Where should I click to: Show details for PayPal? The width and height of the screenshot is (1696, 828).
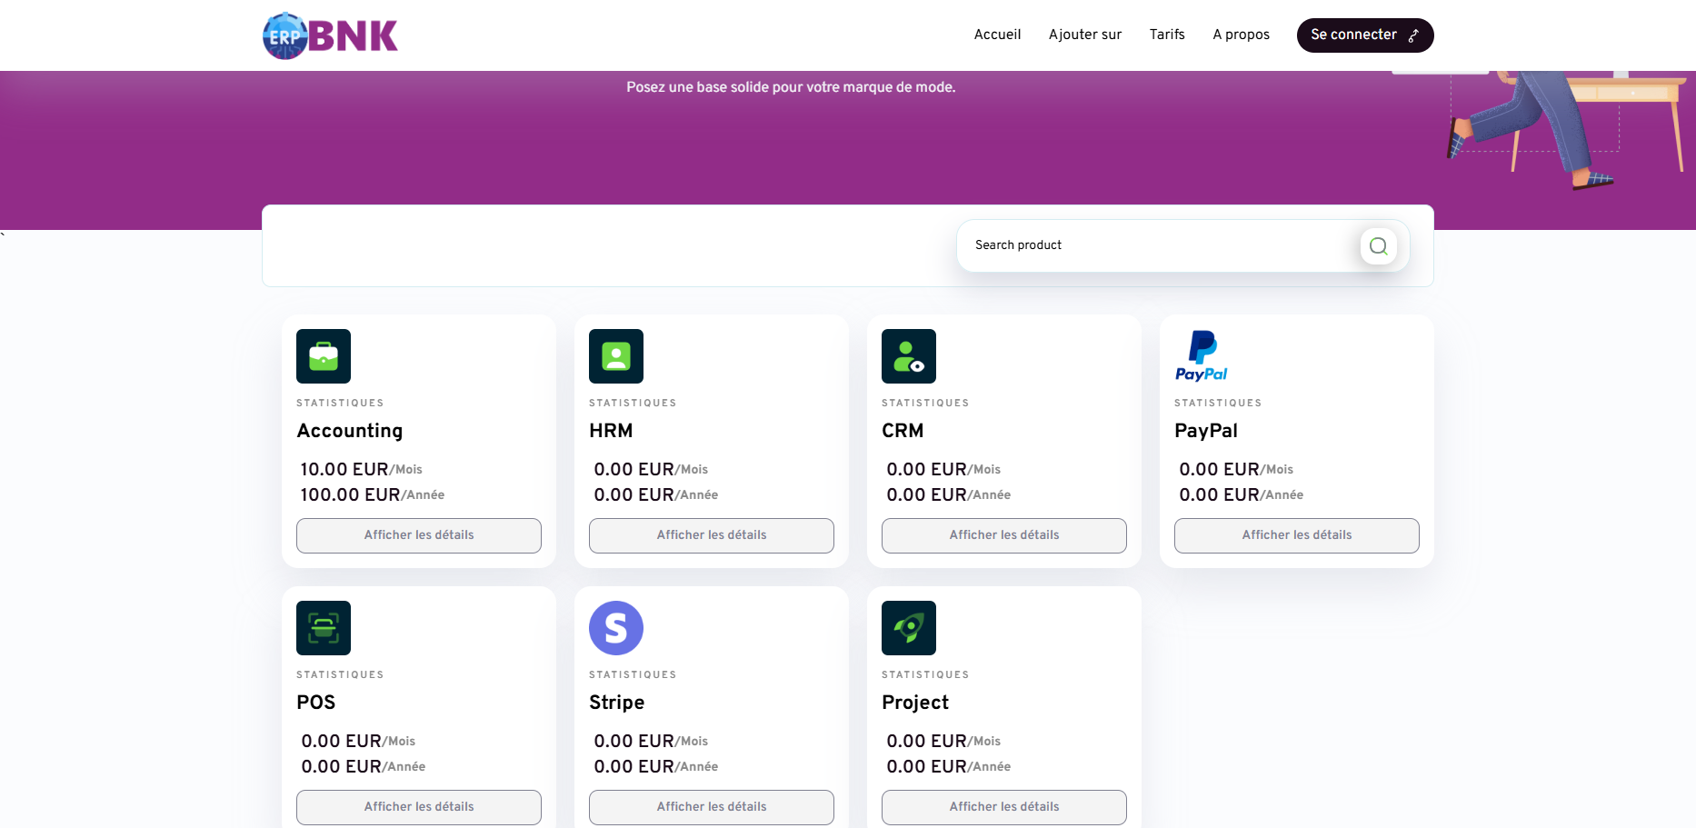coord(1297,535)
